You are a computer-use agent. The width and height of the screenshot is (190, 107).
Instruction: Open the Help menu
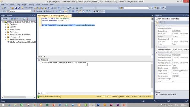point(52,5)
